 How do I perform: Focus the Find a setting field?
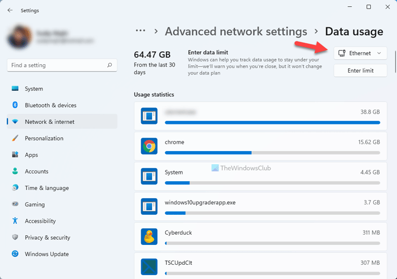(57, 66)
